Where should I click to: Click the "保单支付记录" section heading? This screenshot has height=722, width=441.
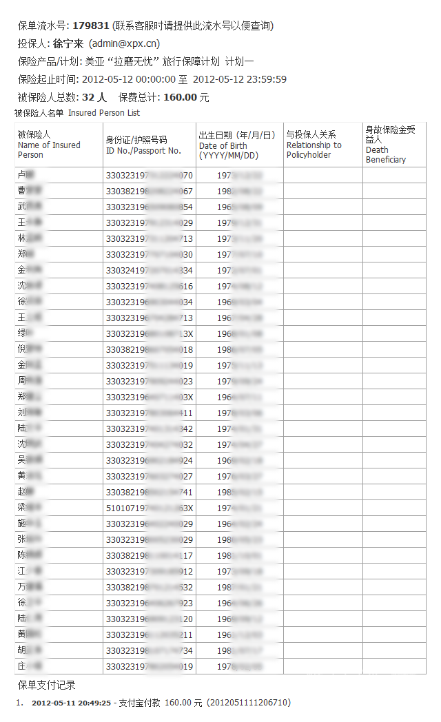click(x=47, y=685)
